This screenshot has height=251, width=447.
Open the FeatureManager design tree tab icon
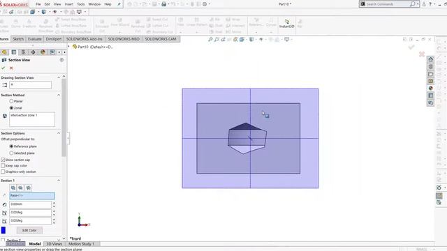pos(4,52)
